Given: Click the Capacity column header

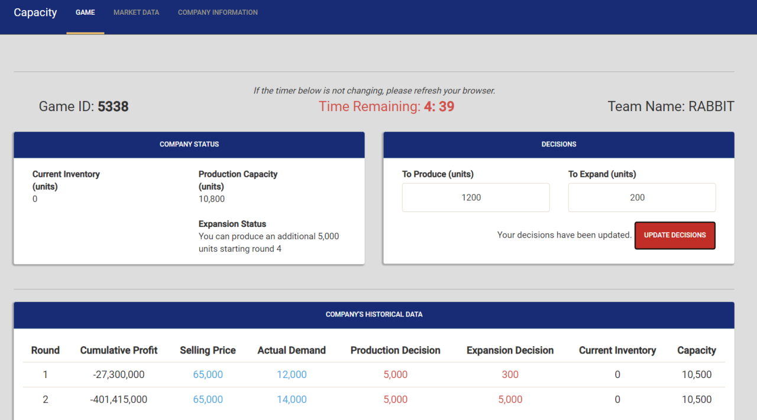Looking at the screenshot, I should tap(697, 350).
